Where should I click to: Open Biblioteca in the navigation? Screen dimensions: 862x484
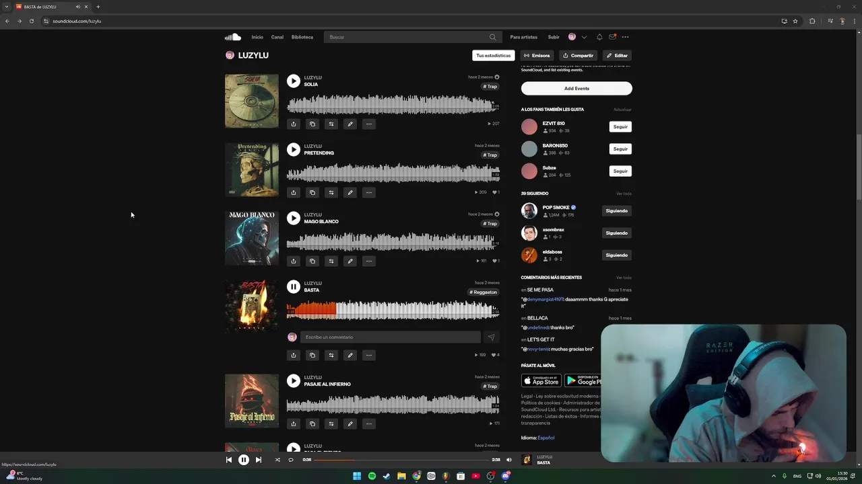point(302,37)
